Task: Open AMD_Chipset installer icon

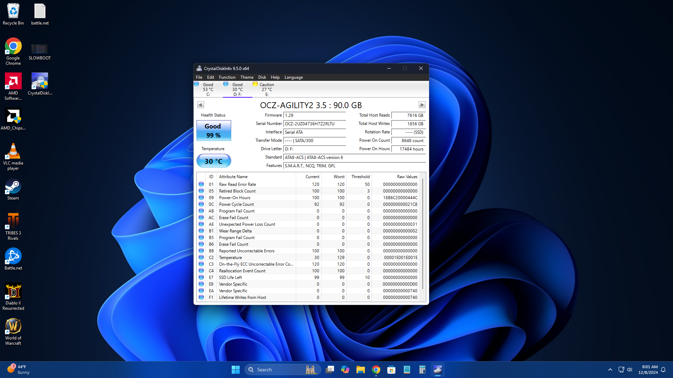Action: (x=13, y=119)
